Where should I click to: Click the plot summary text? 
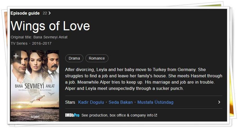144,79
